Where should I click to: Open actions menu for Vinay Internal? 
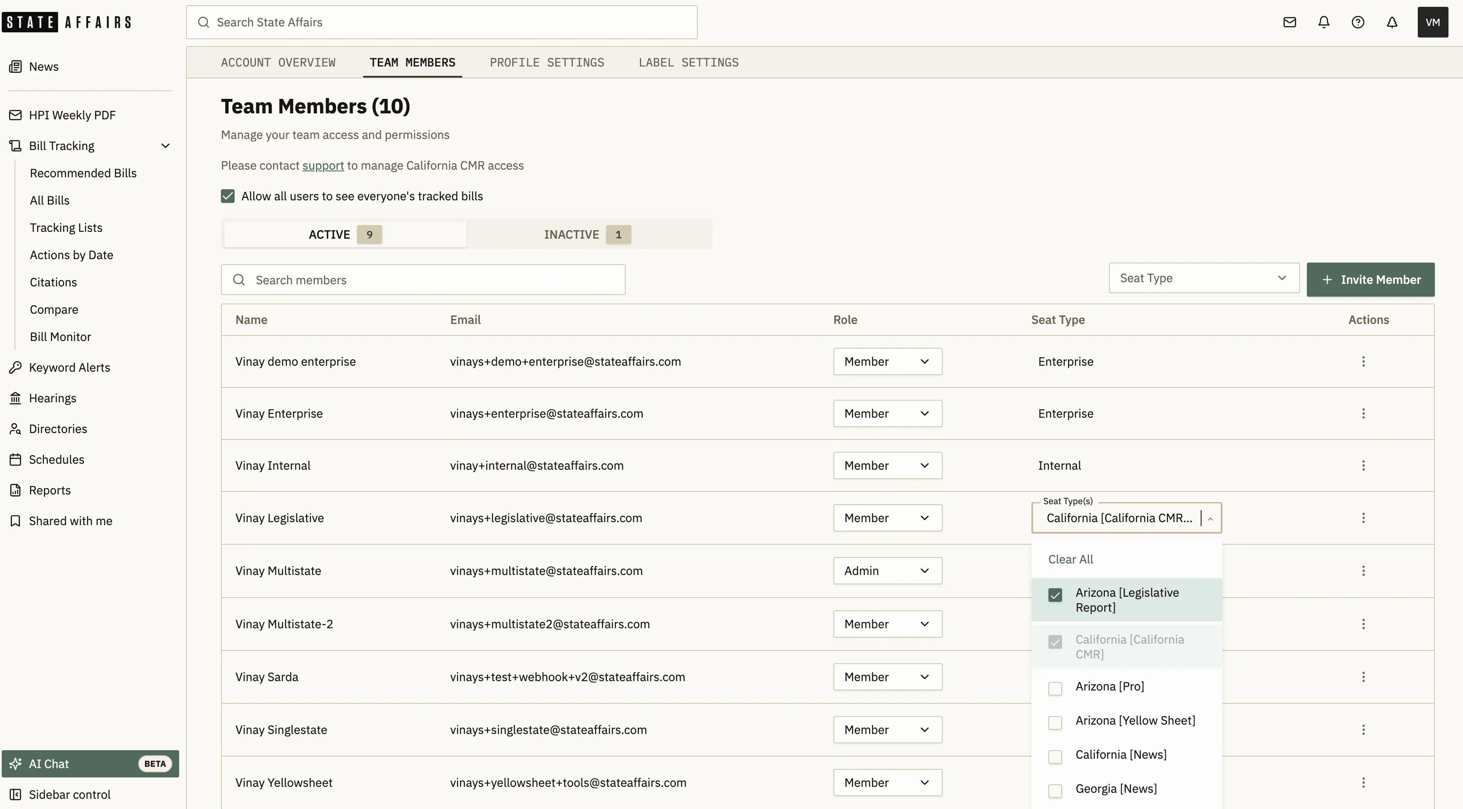point(1363,465)
